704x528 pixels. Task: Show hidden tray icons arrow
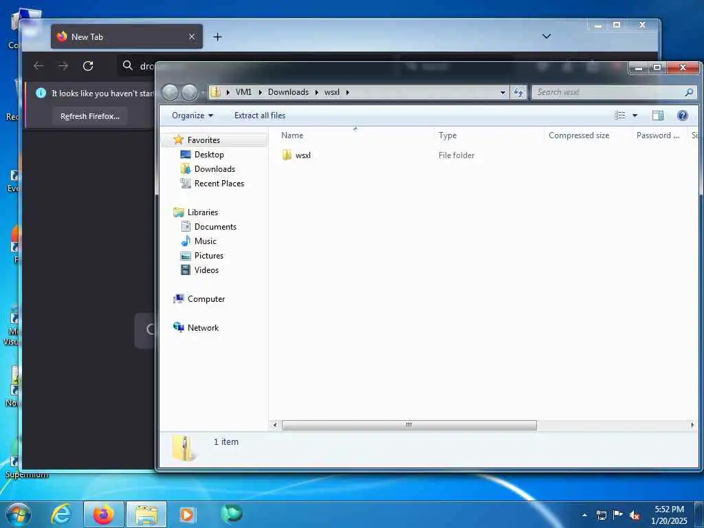tap(584, 515)
